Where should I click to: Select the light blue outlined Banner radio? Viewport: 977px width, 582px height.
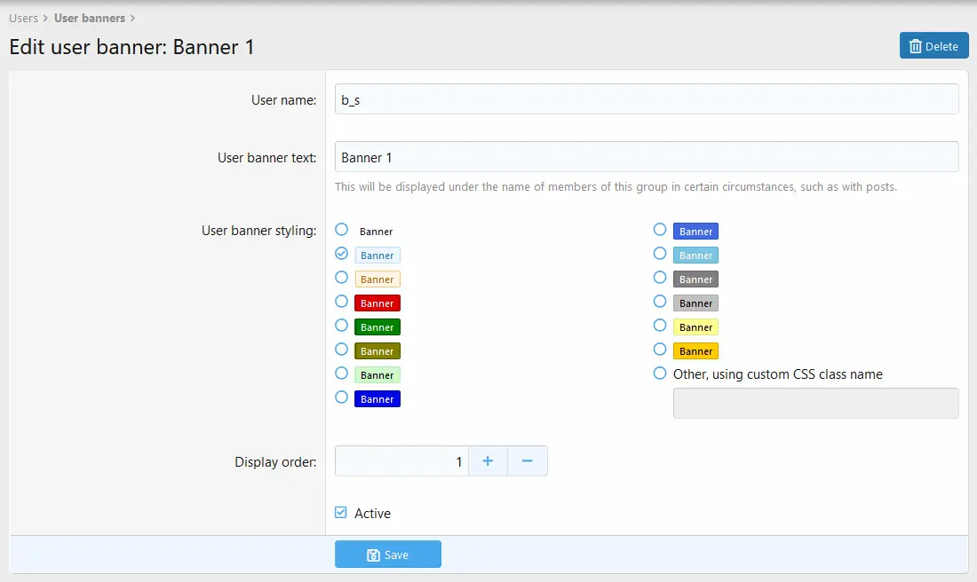click(341, 254)
